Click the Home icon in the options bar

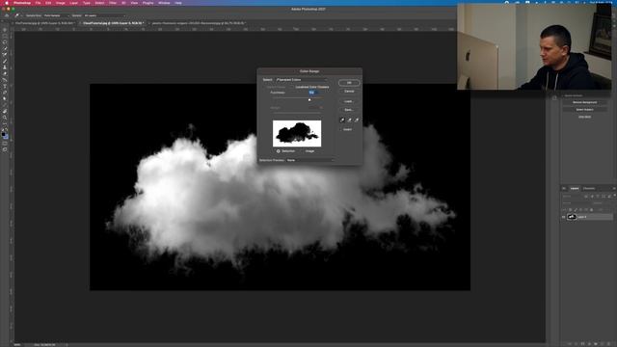(x=7, y=15)
